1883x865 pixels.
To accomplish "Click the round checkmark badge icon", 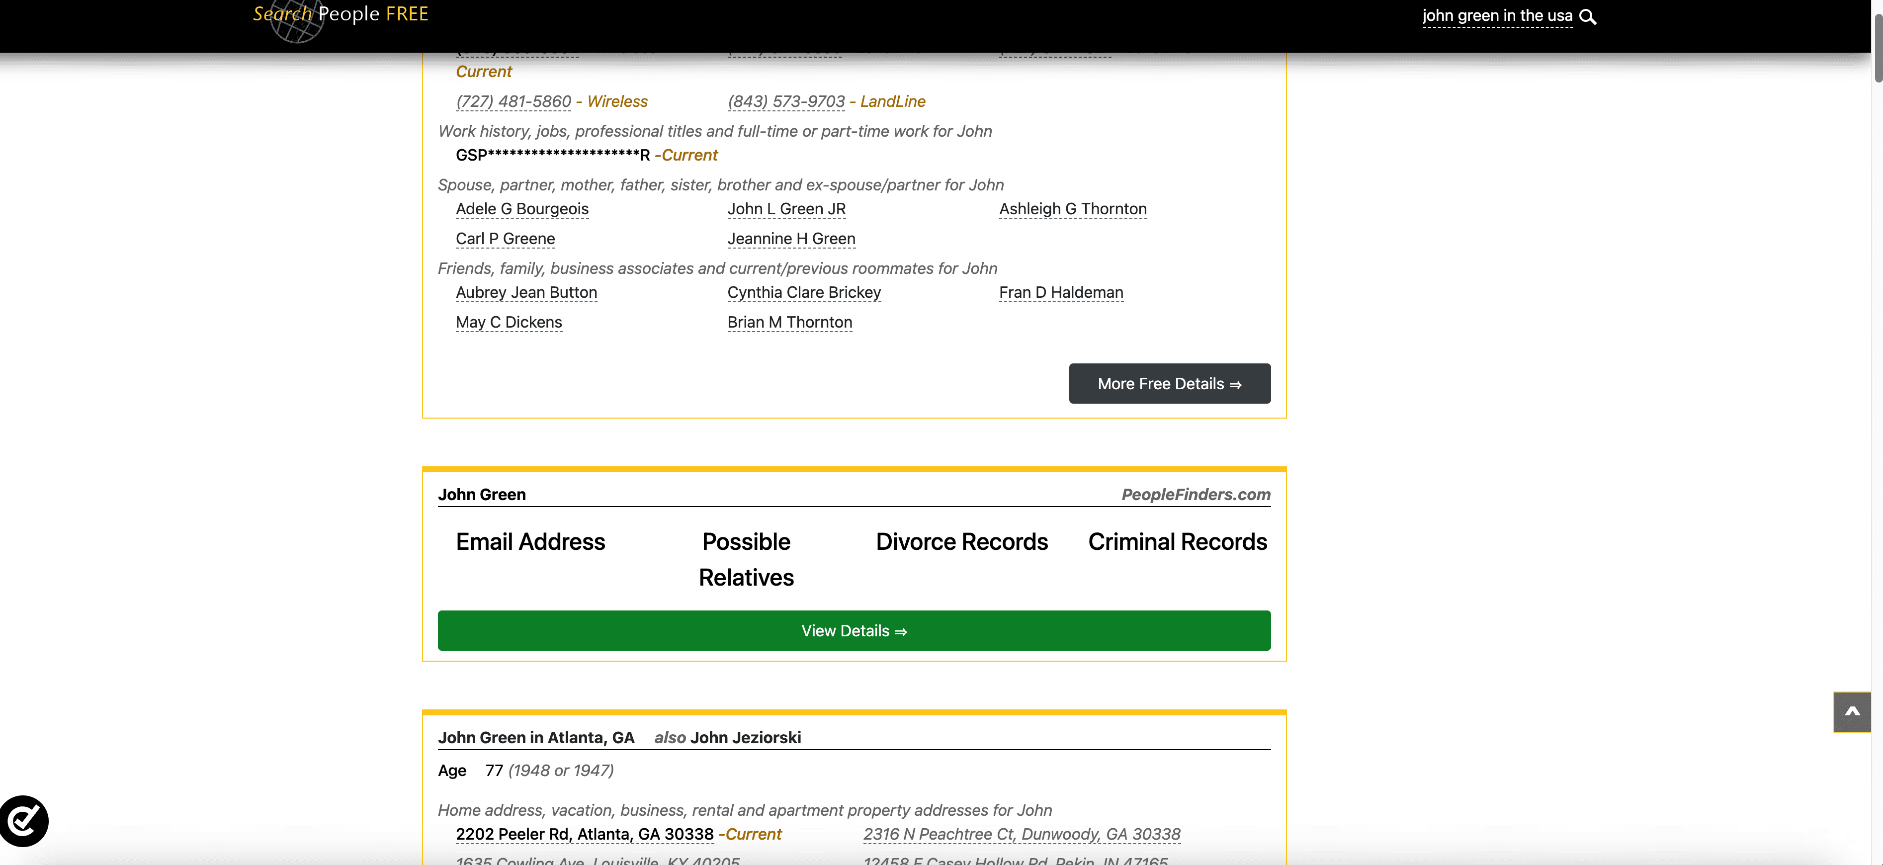I will coord(24,820).
